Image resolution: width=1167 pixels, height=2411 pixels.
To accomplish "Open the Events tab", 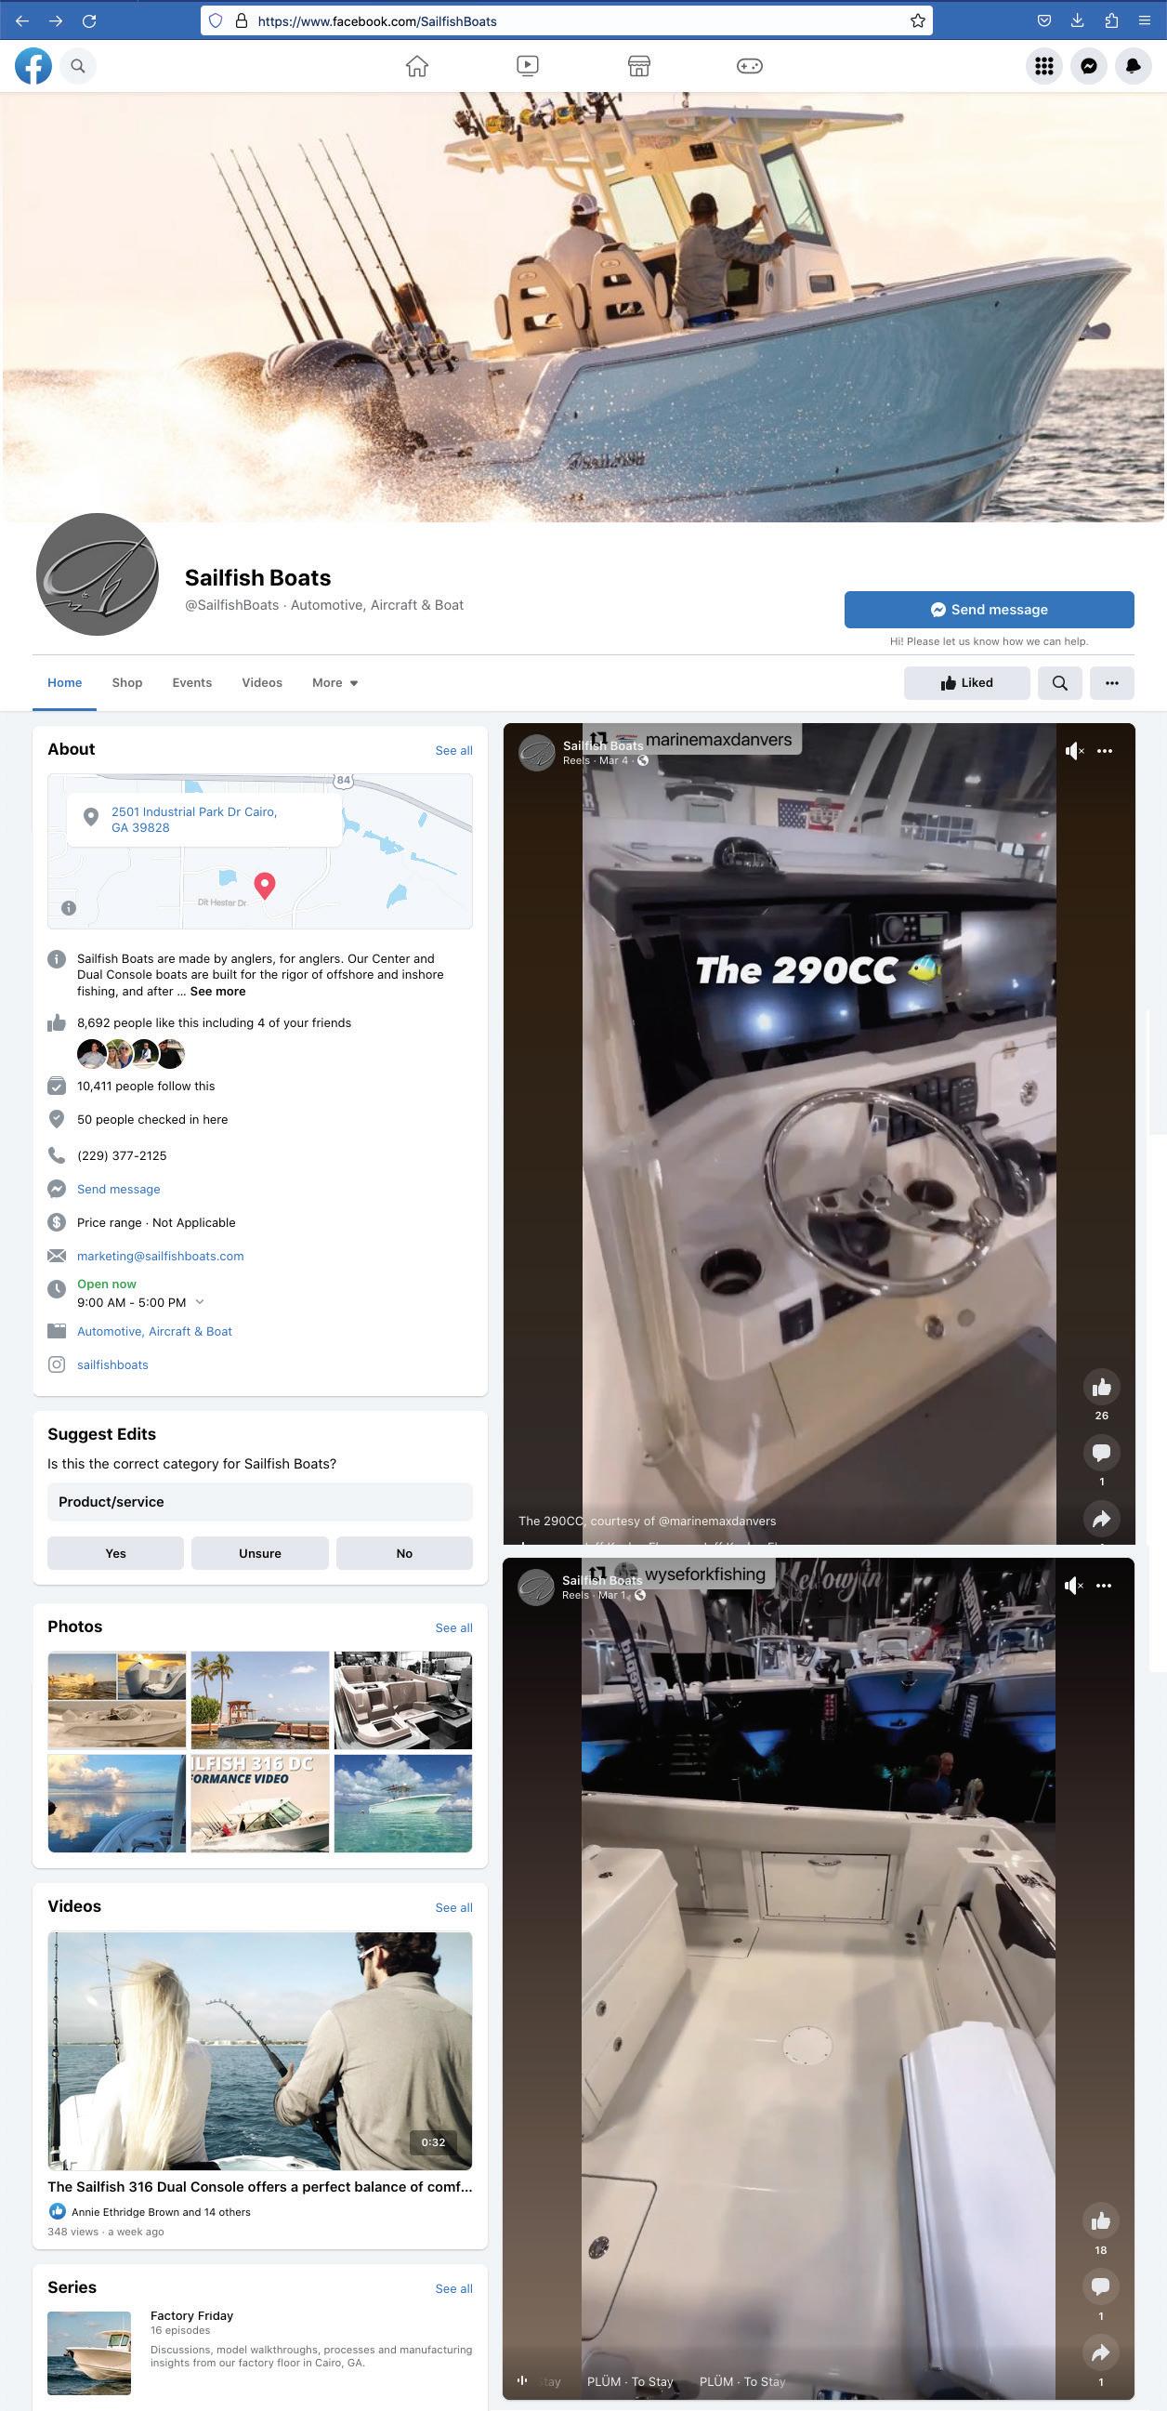I will [191, 683].
